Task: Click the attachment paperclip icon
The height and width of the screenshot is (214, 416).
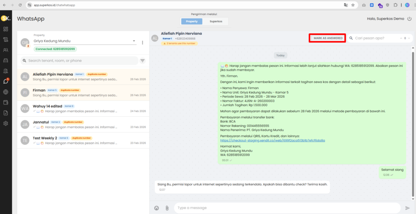Action: pyautogui.click(x=167, y=208)
